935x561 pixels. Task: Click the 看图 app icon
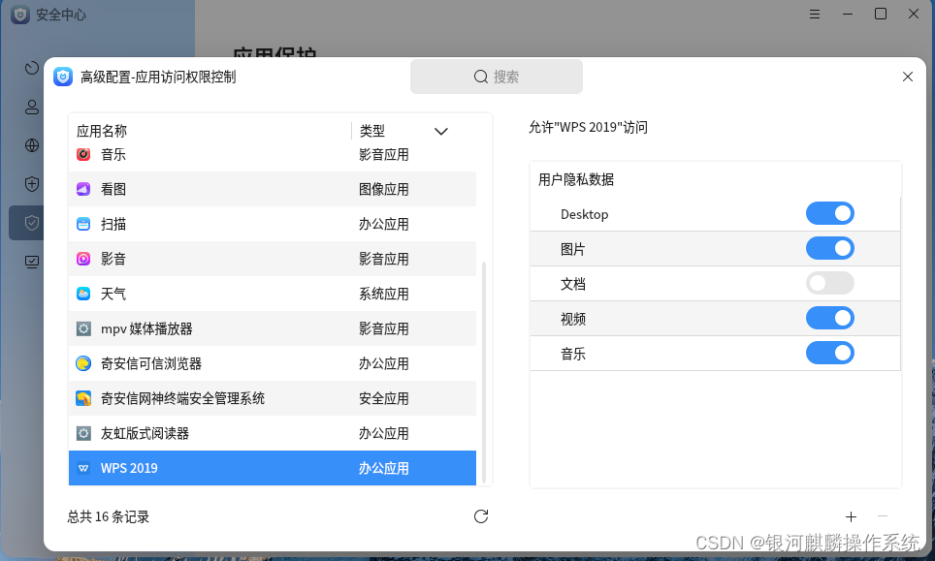coord(83,189)
